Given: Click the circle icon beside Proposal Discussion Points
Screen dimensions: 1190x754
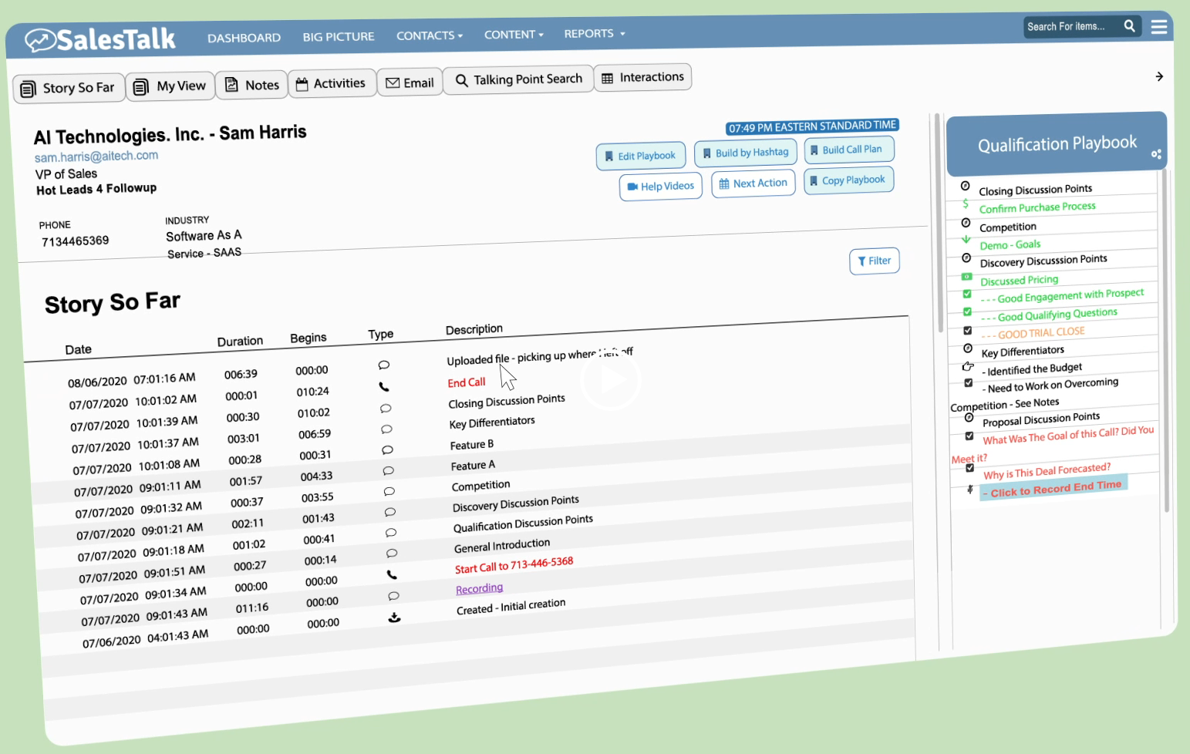Looking at the screenshot, I should click(969, 417).
